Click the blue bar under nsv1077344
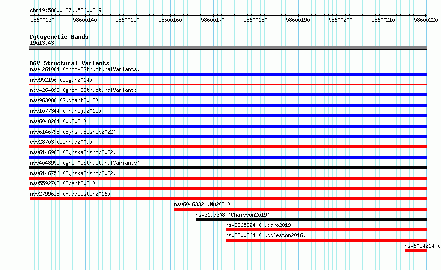This screenshot has height=270, width=441. (228, 116)
